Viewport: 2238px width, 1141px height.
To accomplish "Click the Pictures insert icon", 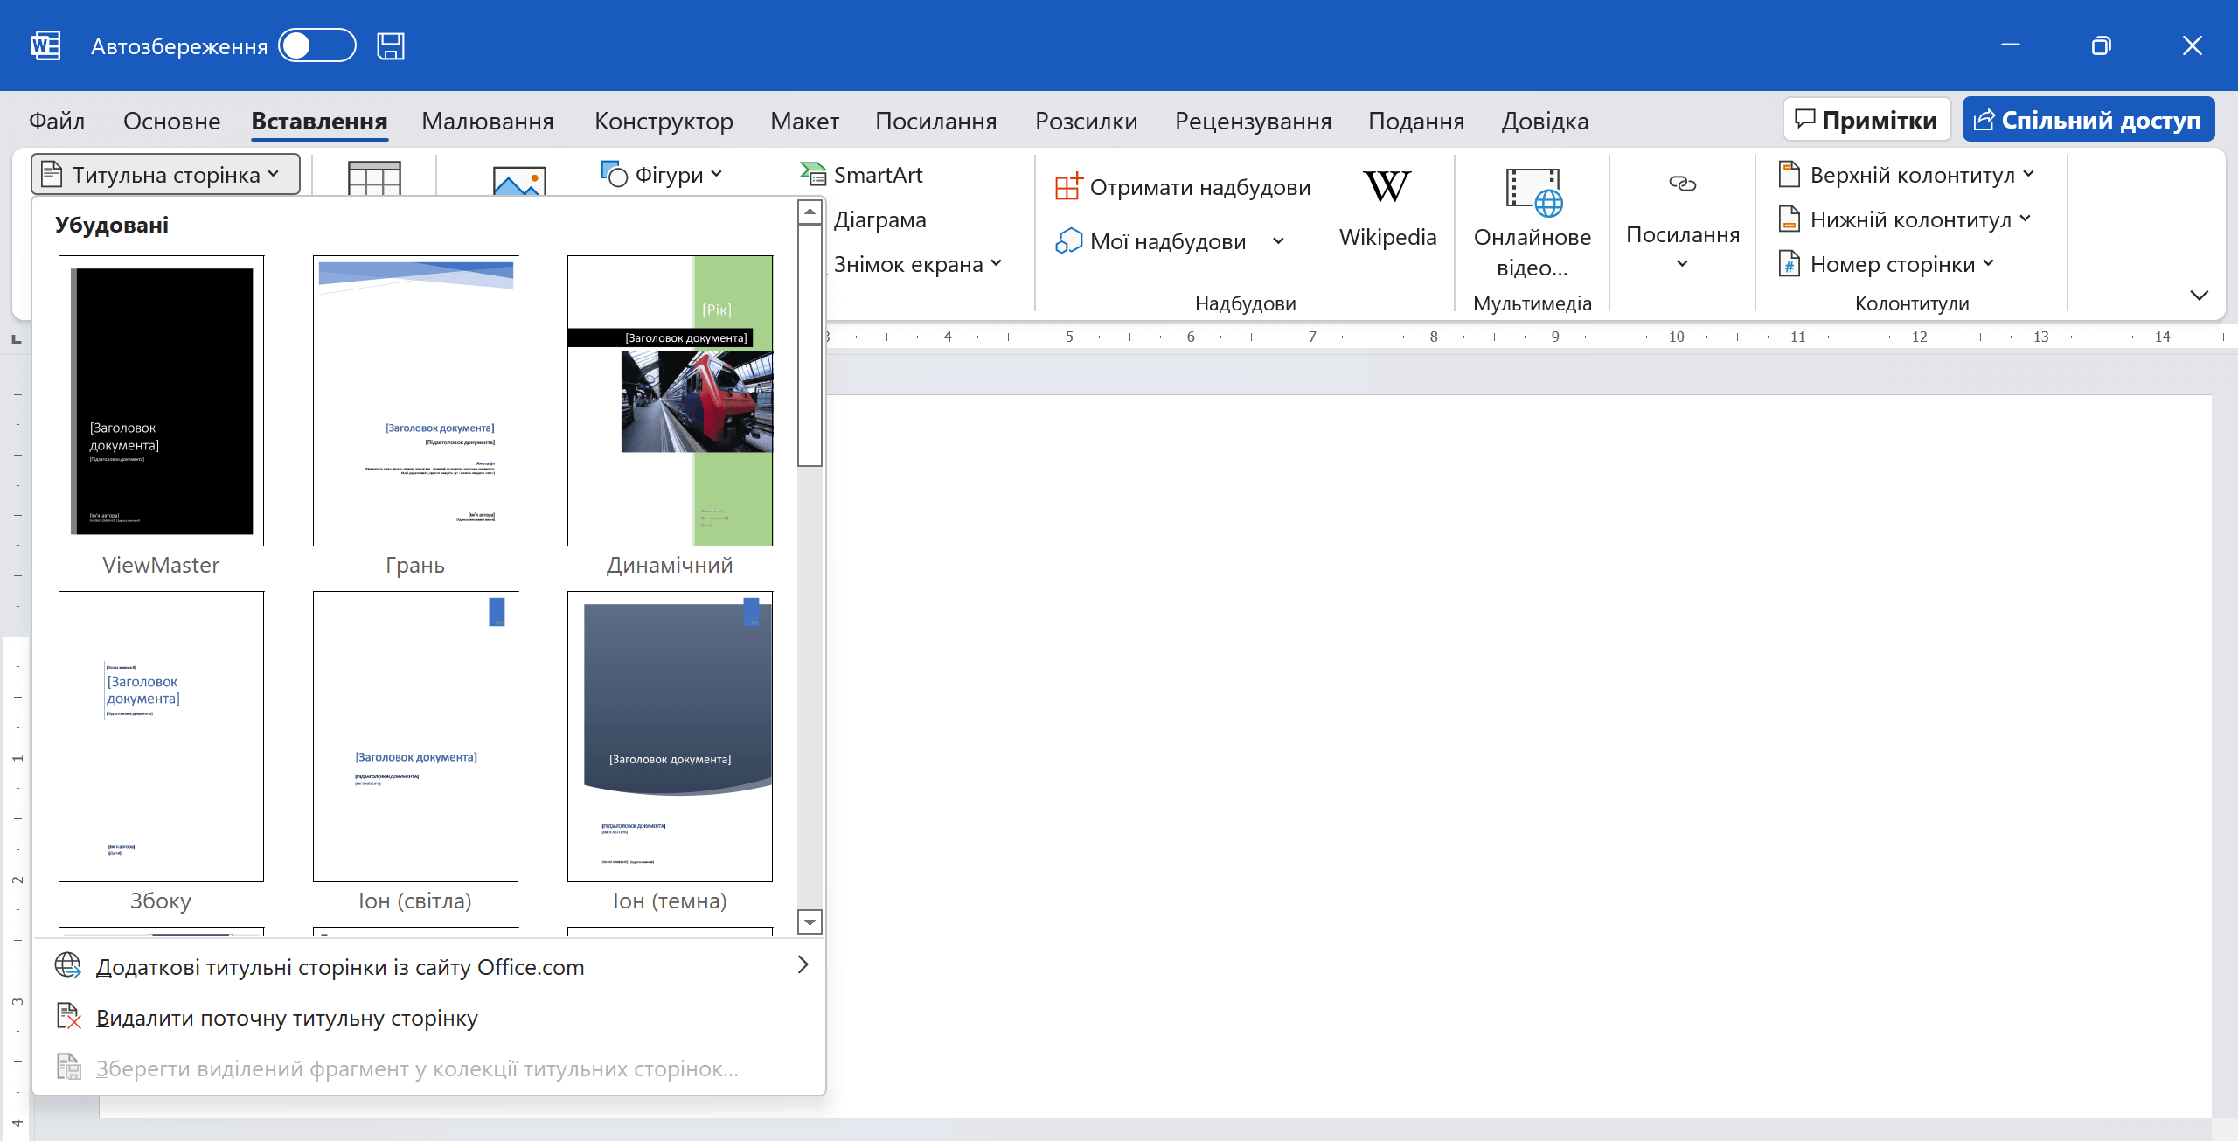I will click(518, 181).
